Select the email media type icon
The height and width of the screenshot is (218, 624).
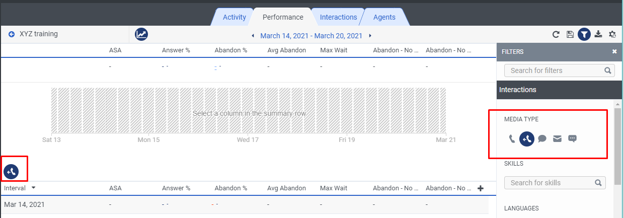click(557, 138)
